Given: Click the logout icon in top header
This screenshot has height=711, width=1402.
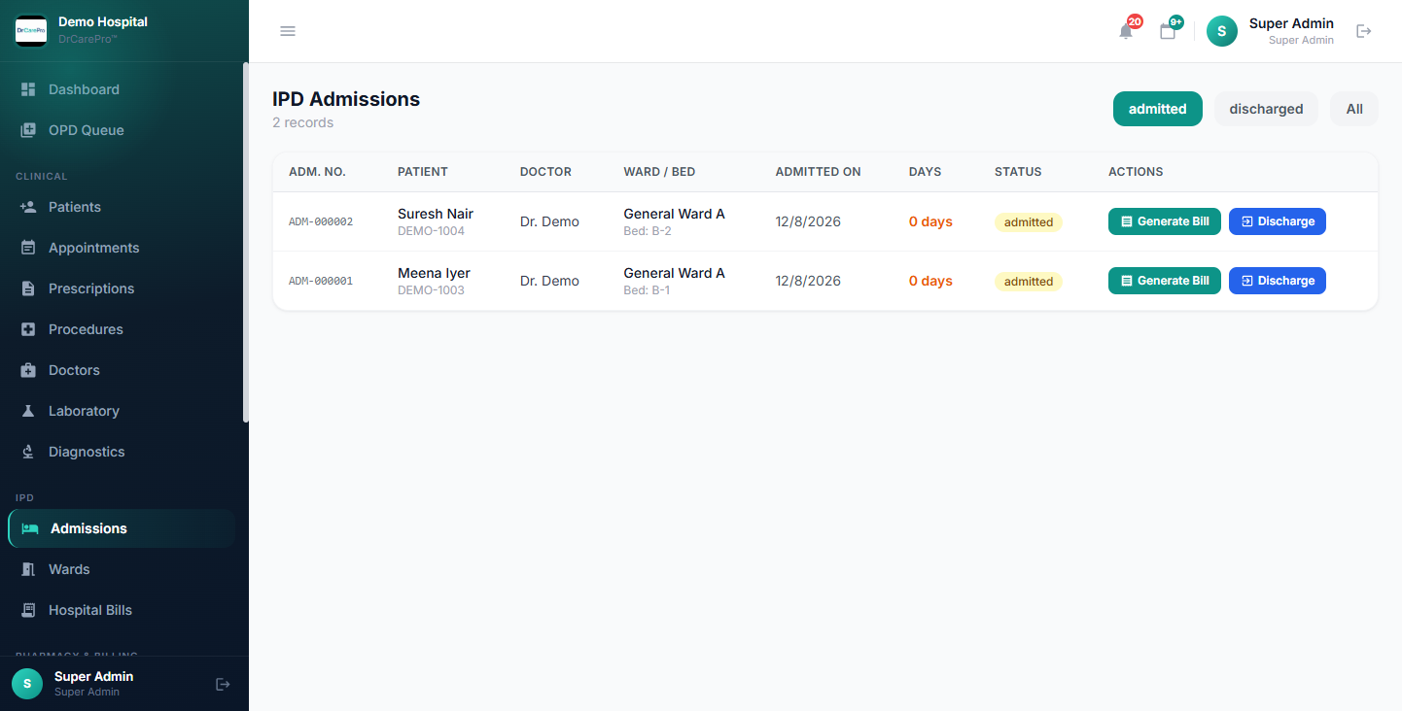Looking at the screenshot, I should 1364,31.
